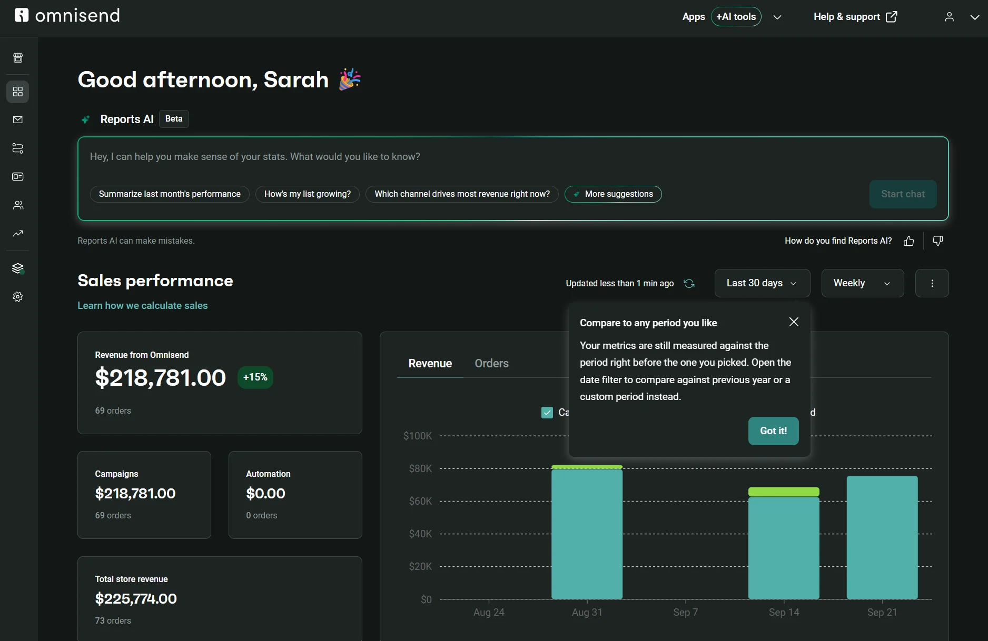The height and width of the screenshot is (641, 988).
Task: Open the email campaigns envelope icon
Action: pyautogui.click(x=18, y=119)
